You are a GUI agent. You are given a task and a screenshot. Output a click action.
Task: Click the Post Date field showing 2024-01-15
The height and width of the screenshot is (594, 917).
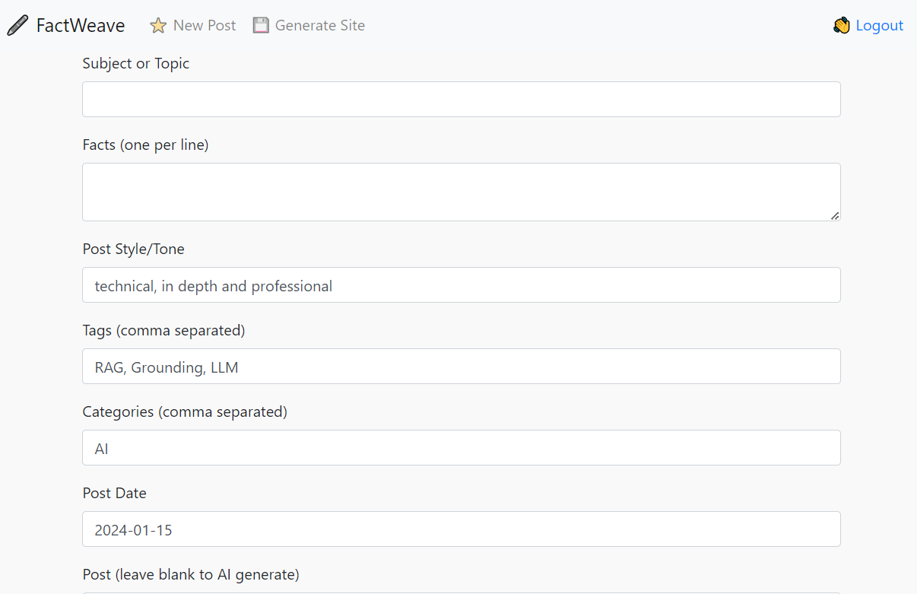[x=462, y=529]
